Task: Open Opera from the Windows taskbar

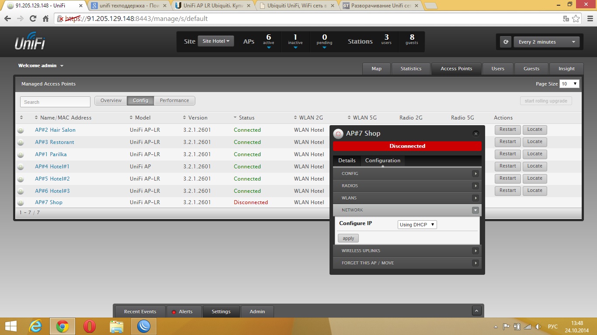Action: click(89, 326)
